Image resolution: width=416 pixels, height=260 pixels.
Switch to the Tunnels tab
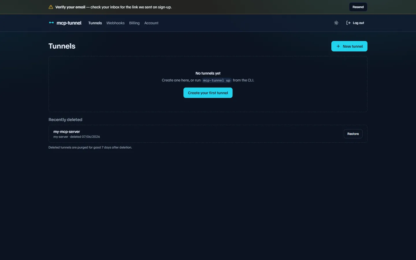[95, 23]
